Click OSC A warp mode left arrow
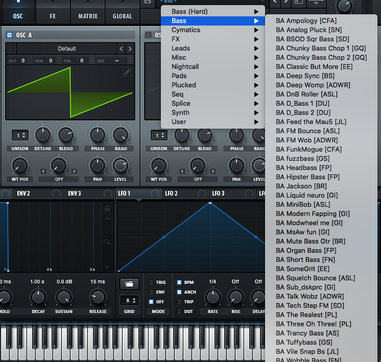Image resolution: width=381 pixels, height=362 pixels. pyautogui.click(x=43, y=171)
